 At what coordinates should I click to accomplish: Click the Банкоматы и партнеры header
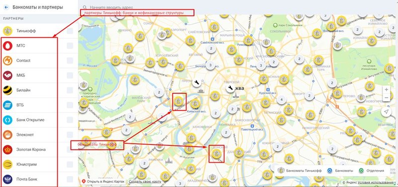[38, 7]
